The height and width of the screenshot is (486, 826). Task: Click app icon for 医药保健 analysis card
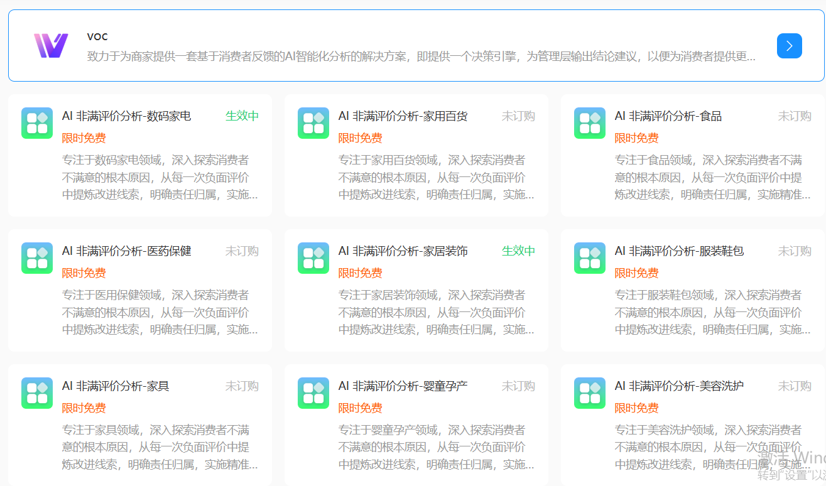point(37,258)
